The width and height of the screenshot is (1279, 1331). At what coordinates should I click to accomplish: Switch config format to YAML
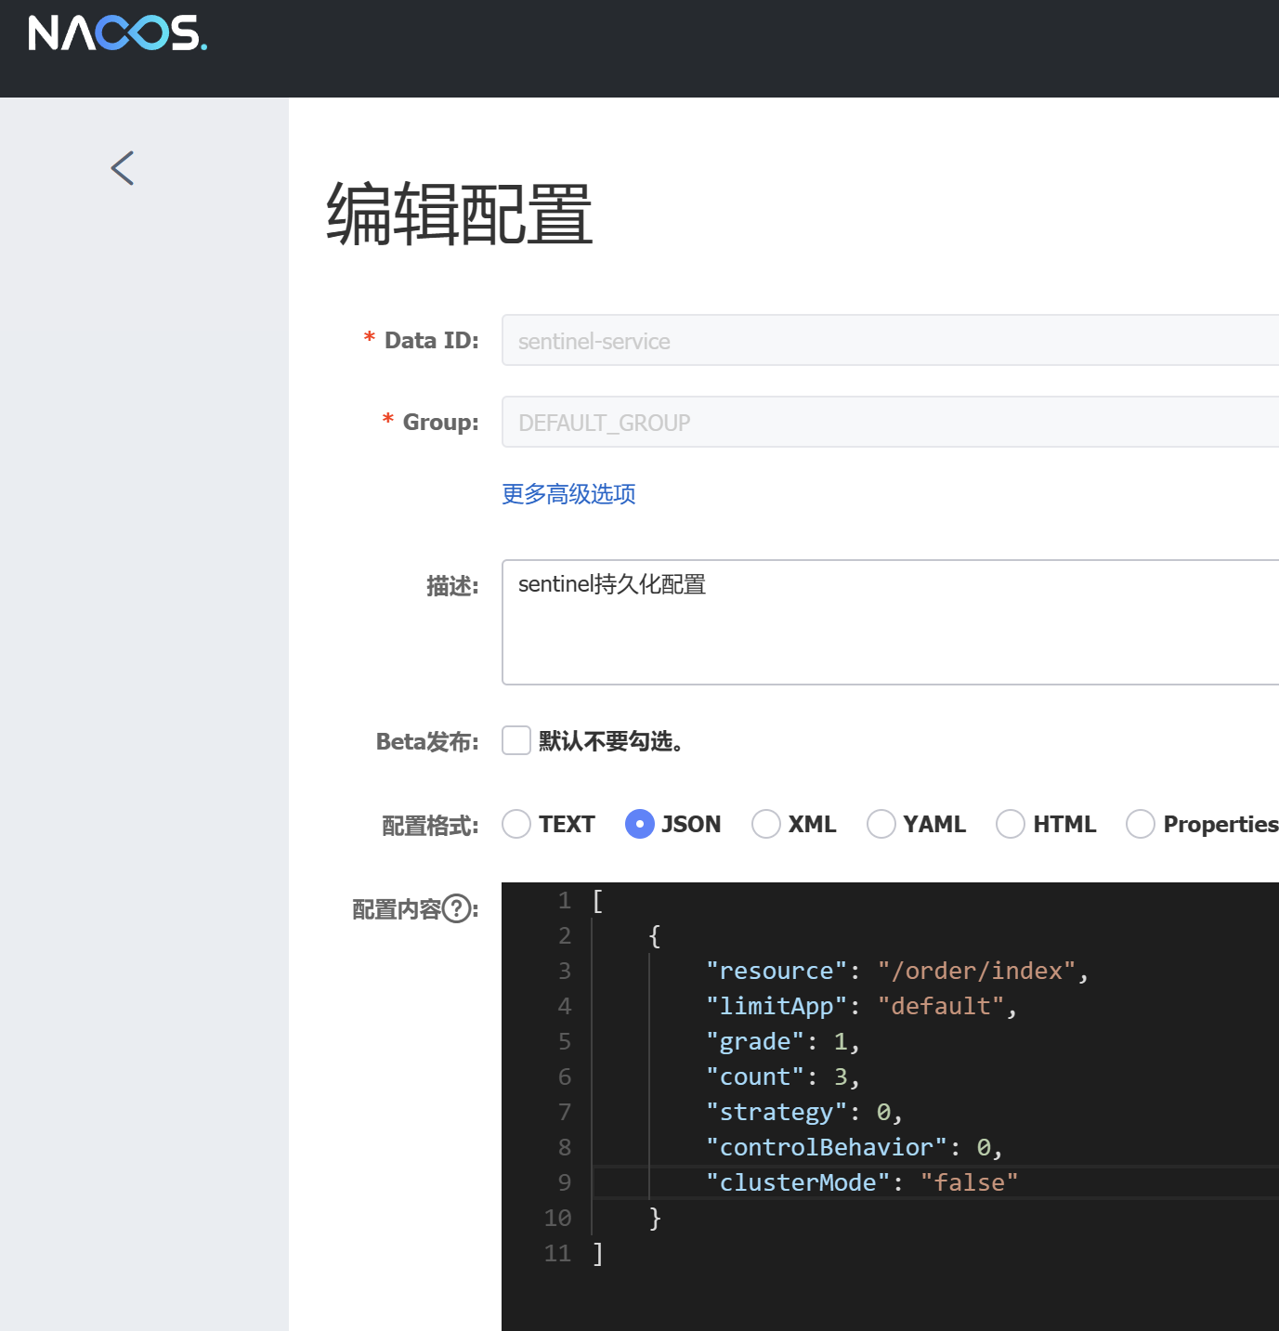pos(881,824)
